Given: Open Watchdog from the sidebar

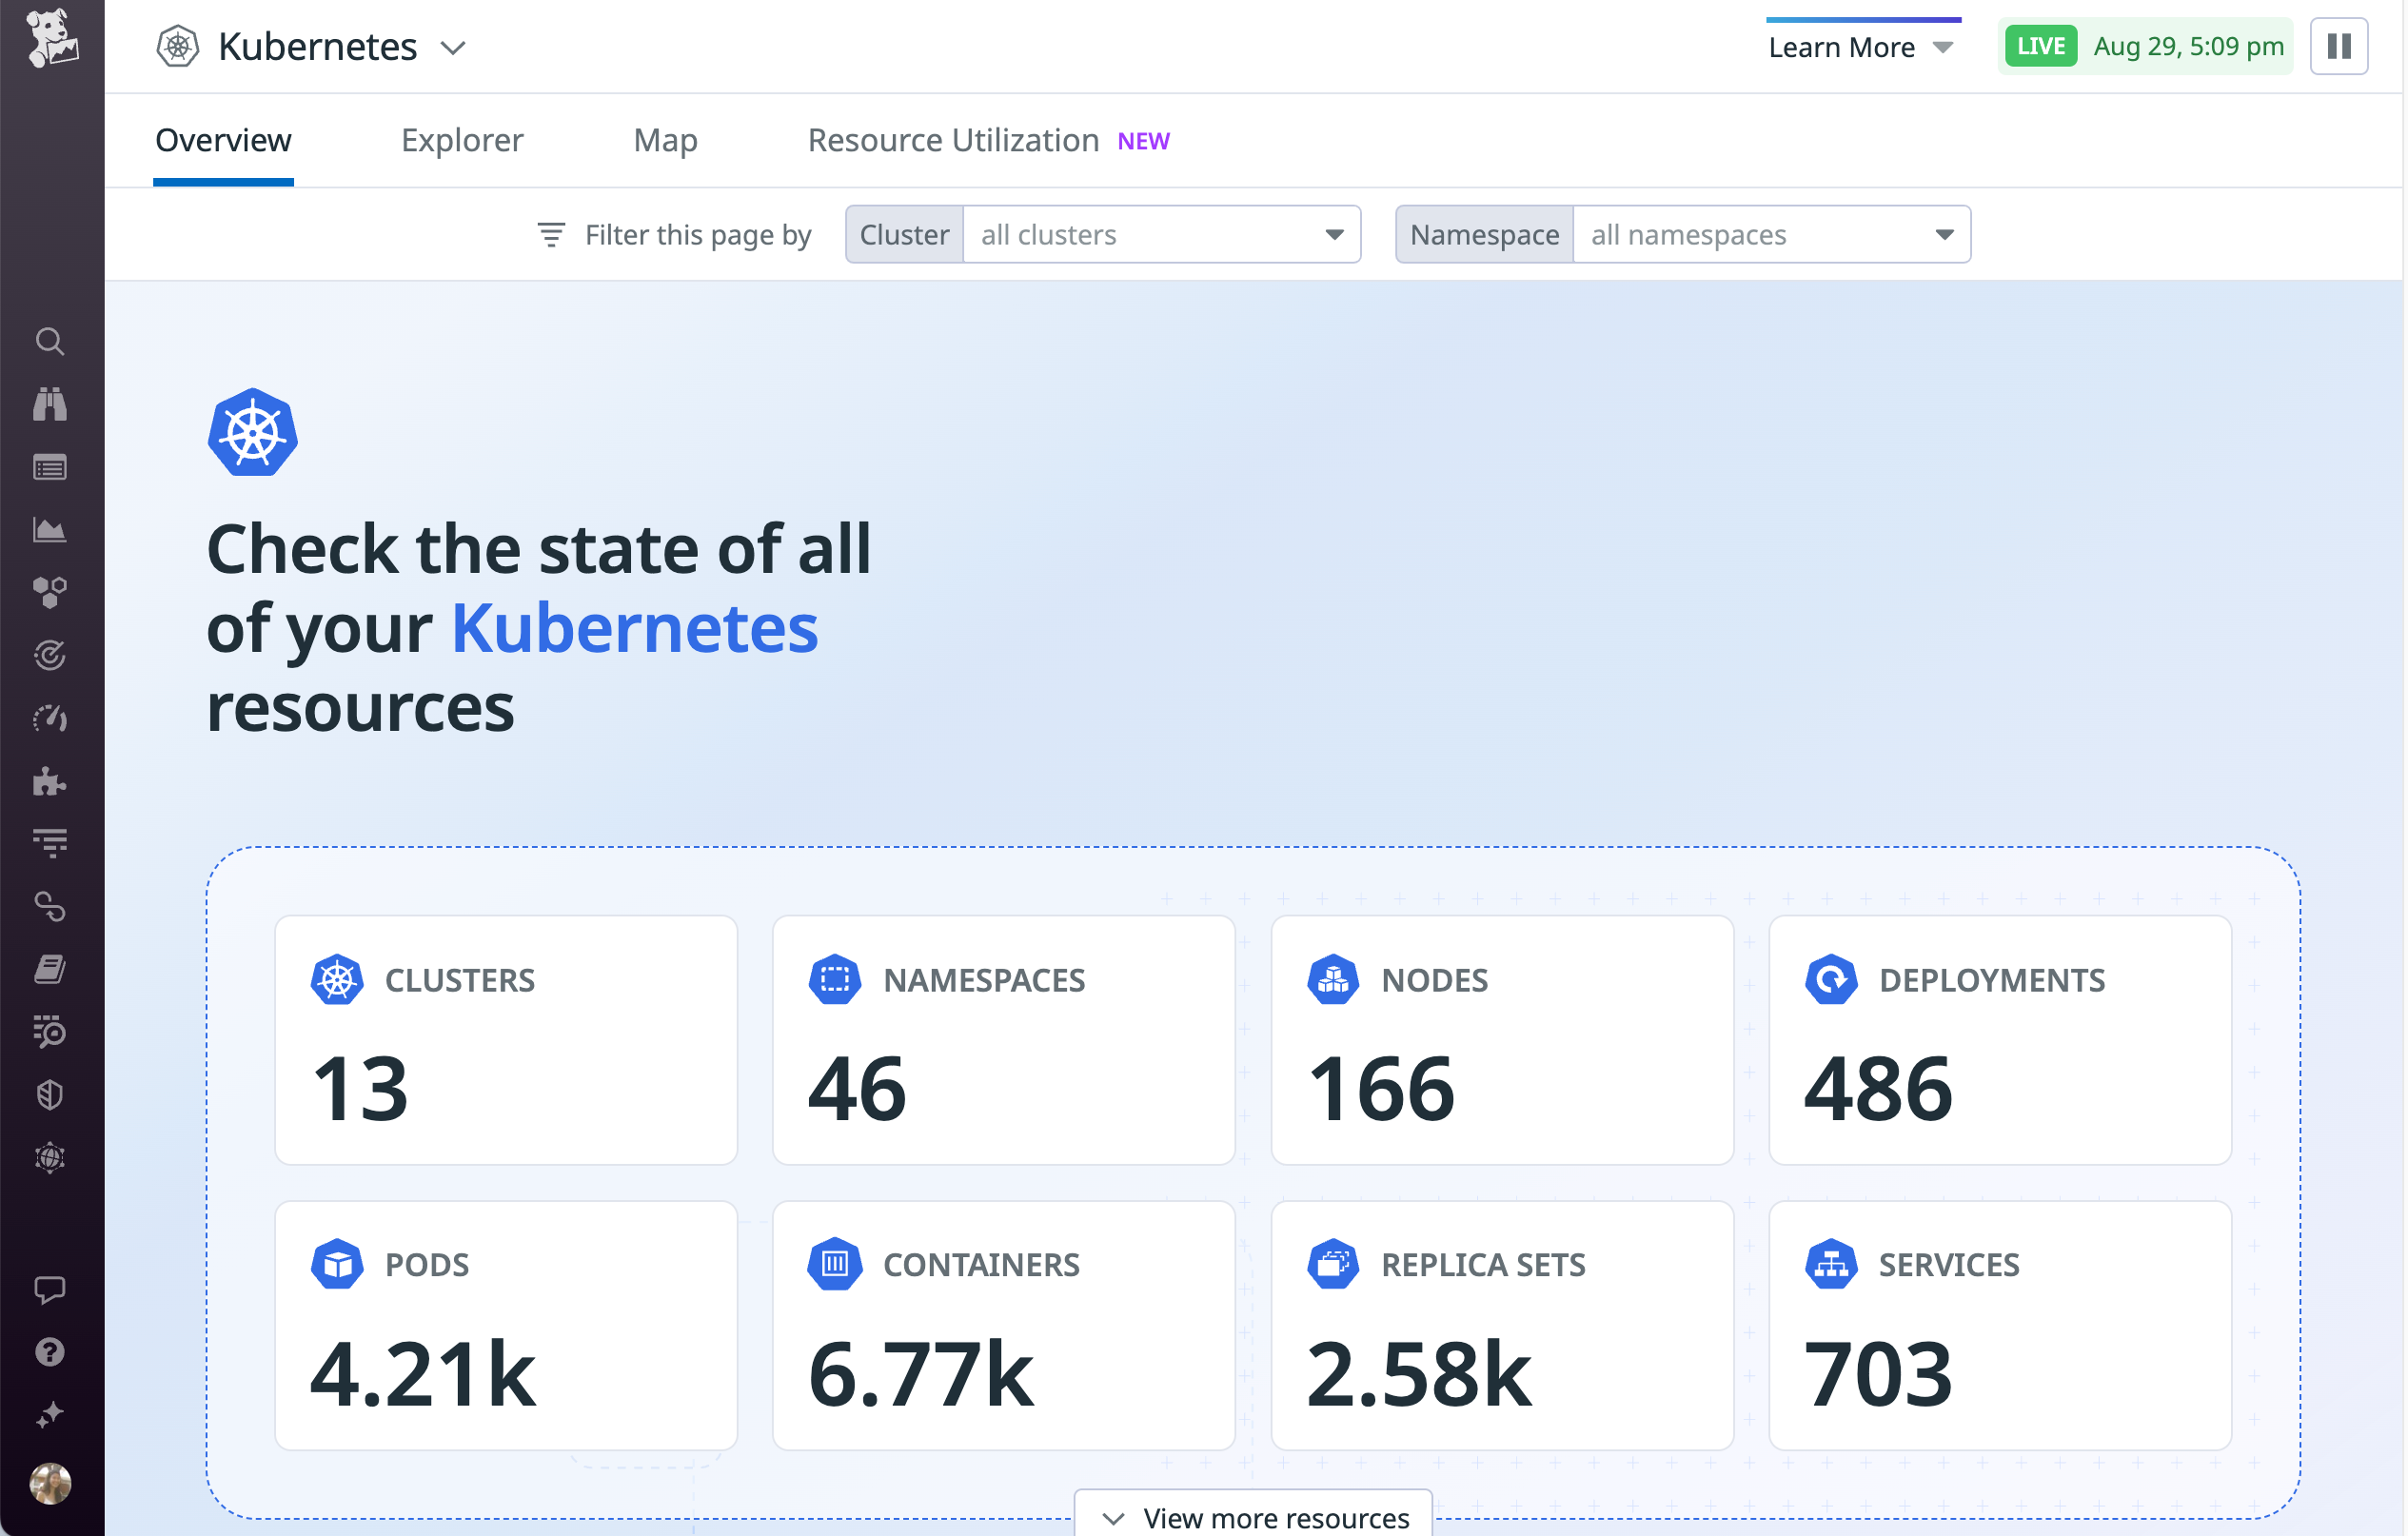Looking at the screenshot, I should (x=50, y=404).
